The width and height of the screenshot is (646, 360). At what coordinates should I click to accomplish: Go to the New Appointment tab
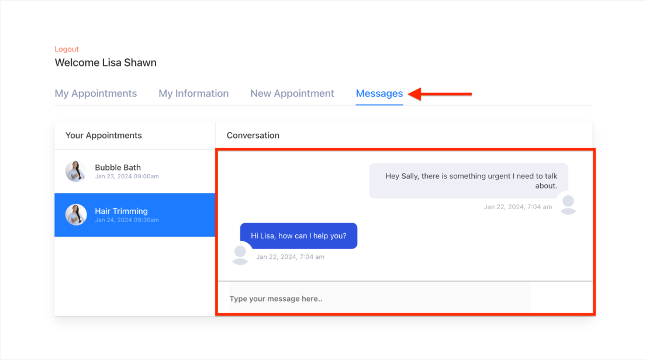[x=292, y=94]
